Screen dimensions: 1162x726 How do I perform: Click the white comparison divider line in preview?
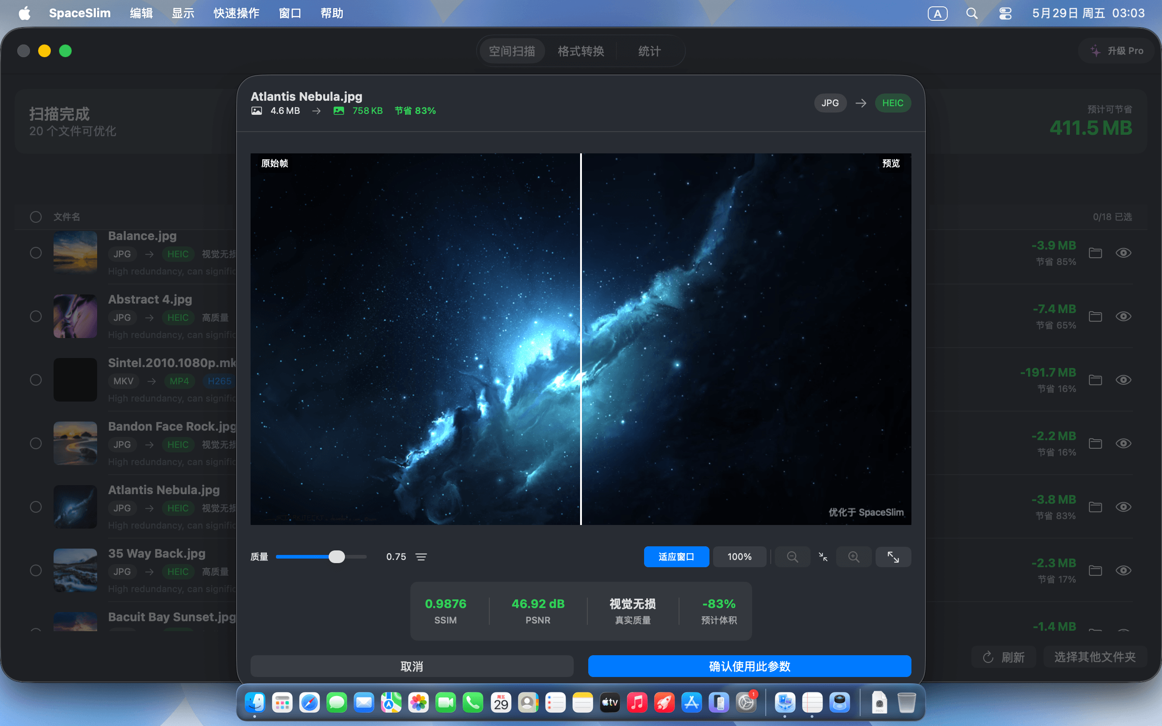pos(581,339)
